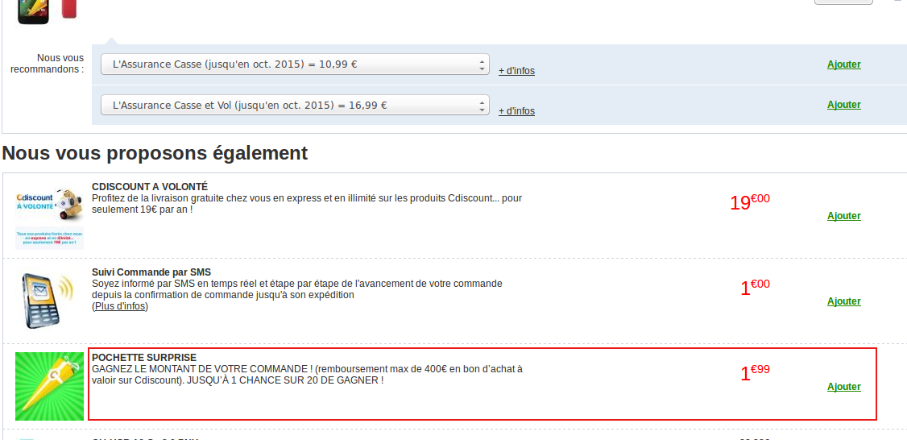
Task: Click the 1€00 SMS tracking price
Action: point(755,287)
